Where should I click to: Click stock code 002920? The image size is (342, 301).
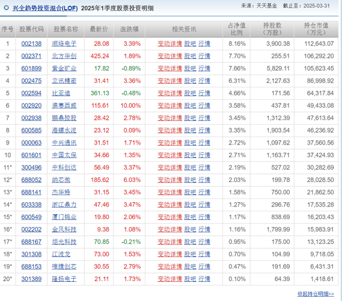[31, 106]
